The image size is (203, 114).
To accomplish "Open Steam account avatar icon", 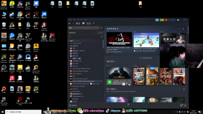I will click(x=166, y=20).
